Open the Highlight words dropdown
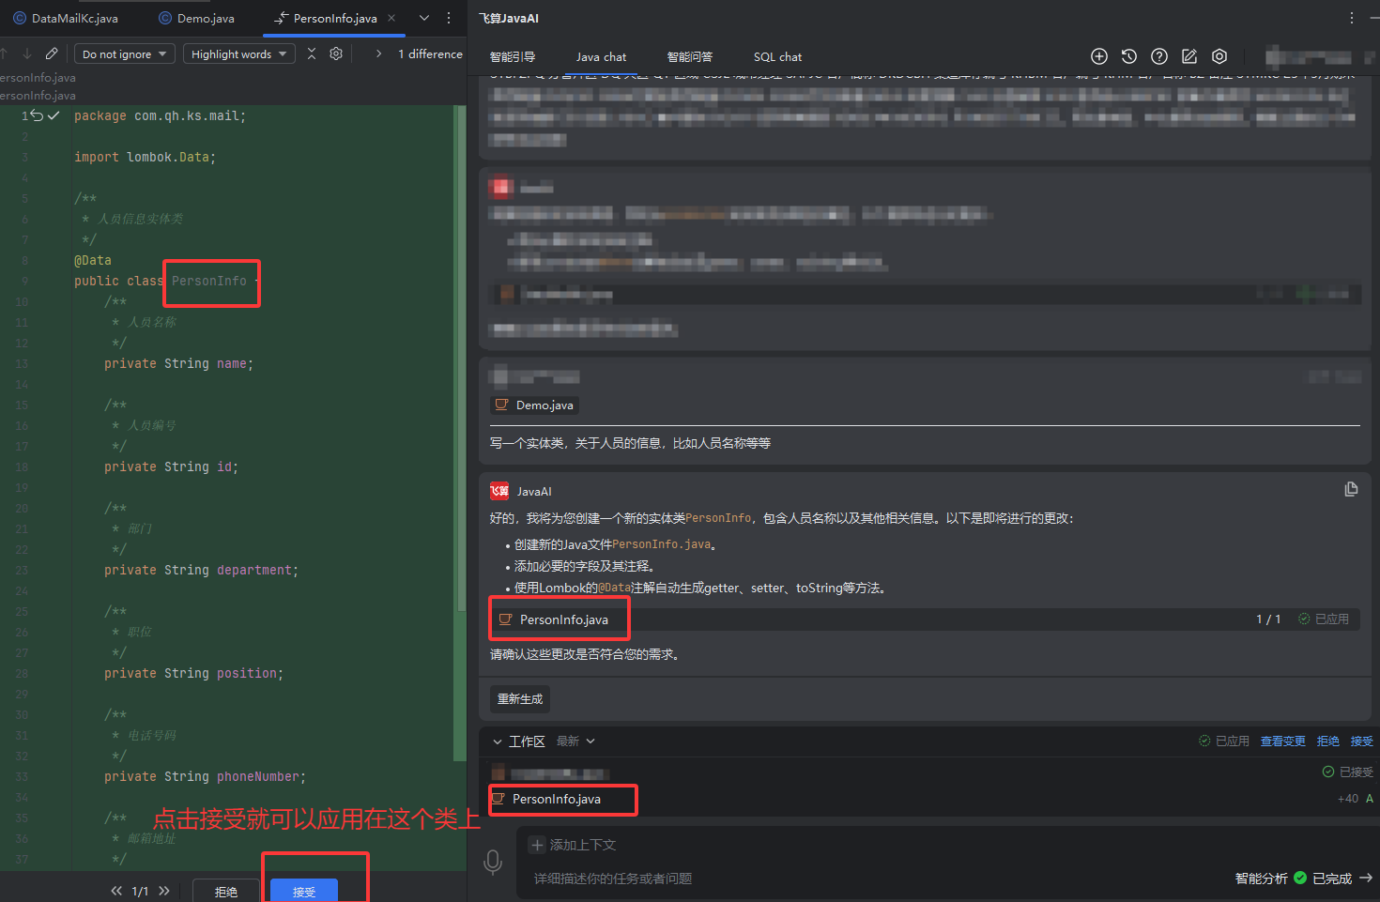The height and width of the screenshot is (902, 1380). click(238, 54)
